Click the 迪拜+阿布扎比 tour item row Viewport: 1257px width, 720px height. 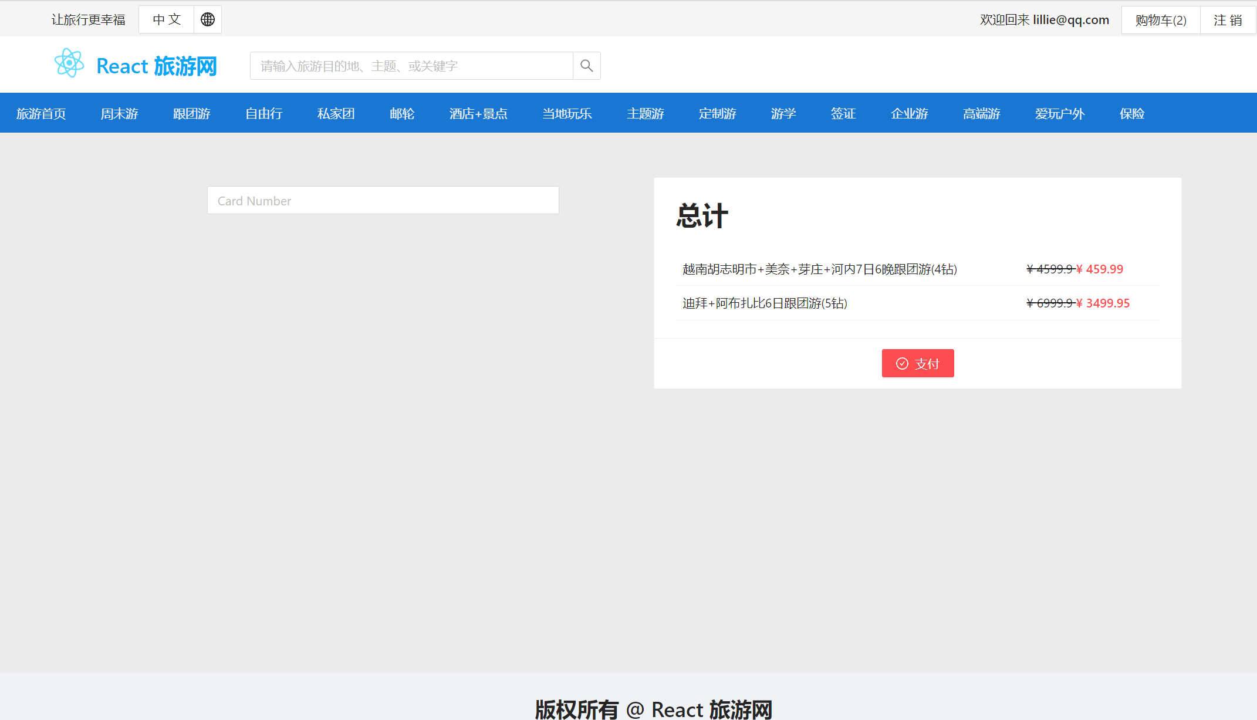[764, 303]
